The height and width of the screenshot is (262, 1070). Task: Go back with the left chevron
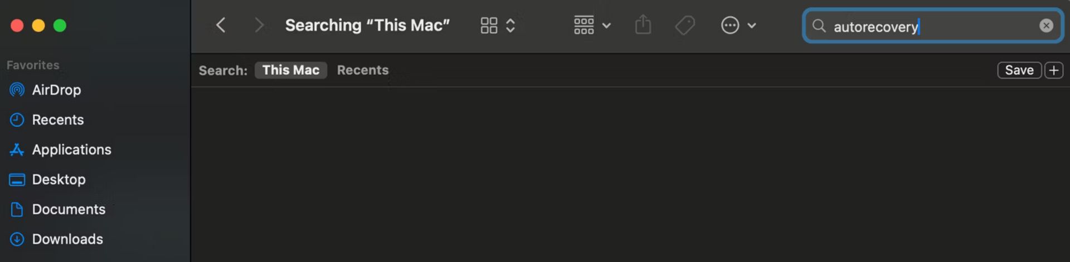click(221, 25)
